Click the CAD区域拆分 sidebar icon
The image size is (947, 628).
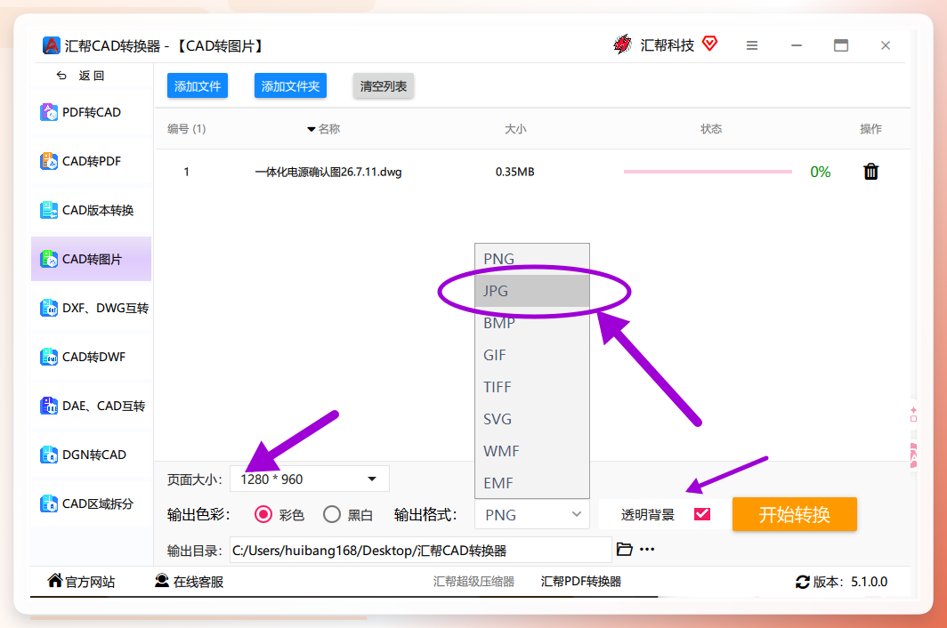click(49, 503)
